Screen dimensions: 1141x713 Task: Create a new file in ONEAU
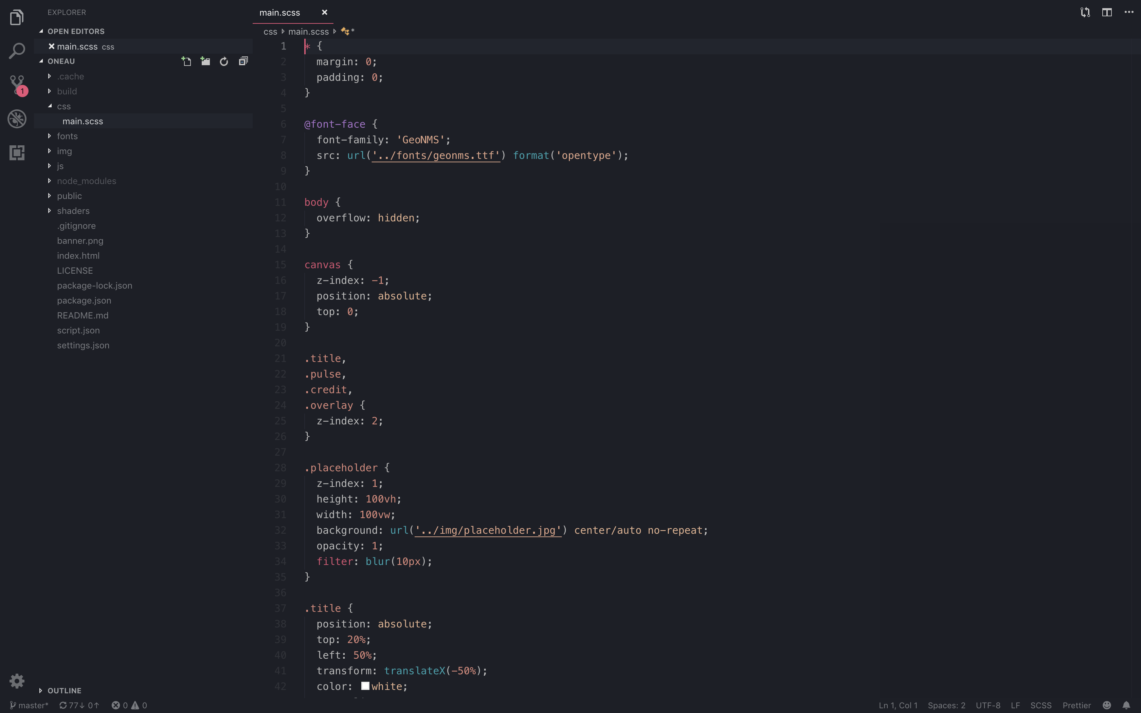click(x=187, y=61)
